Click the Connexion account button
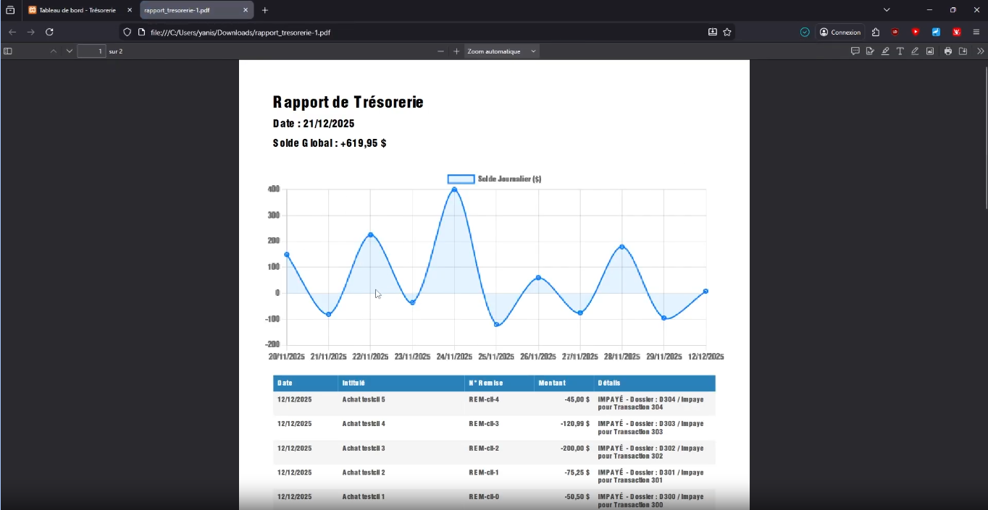This screenshot has height=510, width=988. 840,32
